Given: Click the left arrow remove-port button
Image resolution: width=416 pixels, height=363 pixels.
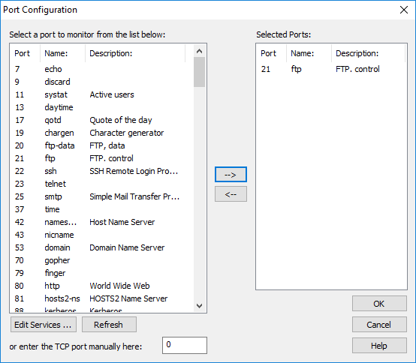Looking at the screenshot, I should click(x=231, y=194).
